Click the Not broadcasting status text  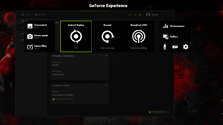click(139, 48)
